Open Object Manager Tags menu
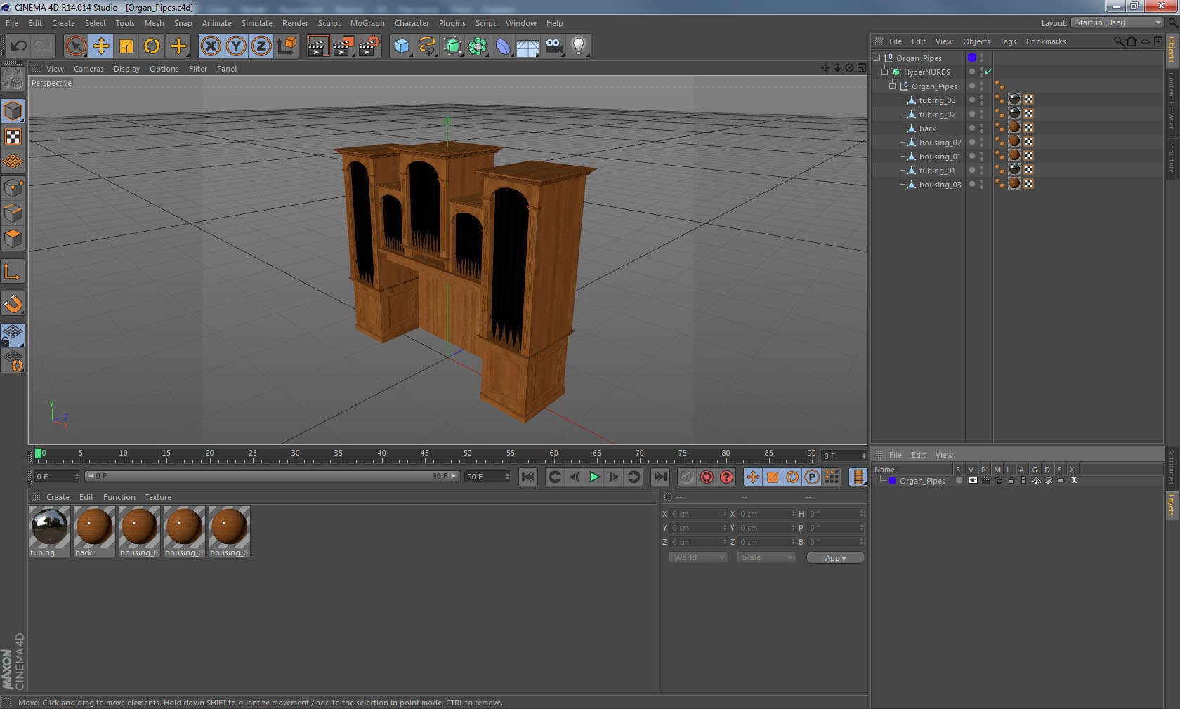1180x709 pixels. [1008, 41]
